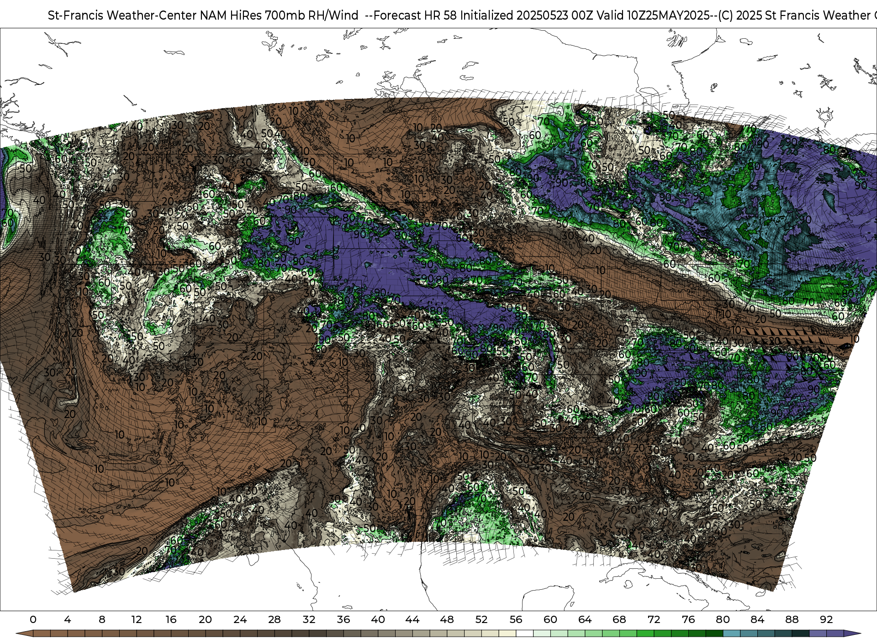
Task: Click the colorbar label '88'
Action: [x=792, y=619]
